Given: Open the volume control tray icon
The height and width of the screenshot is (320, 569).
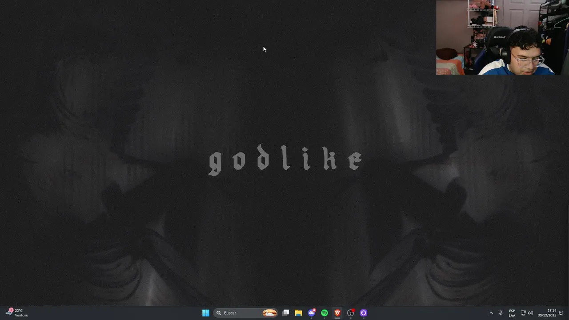Looking at the screenshot, I should pos(530,313).
